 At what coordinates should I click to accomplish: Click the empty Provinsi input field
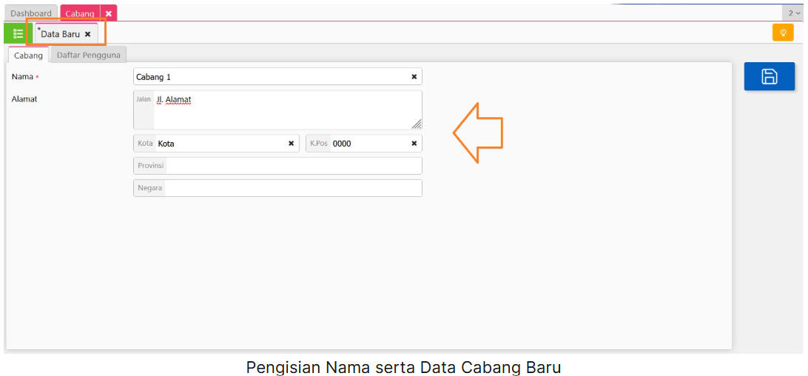pos(293,166)
